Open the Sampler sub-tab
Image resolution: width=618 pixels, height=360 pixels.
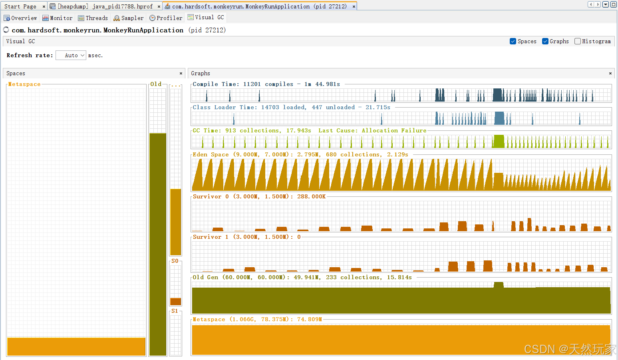pos(129,18)
